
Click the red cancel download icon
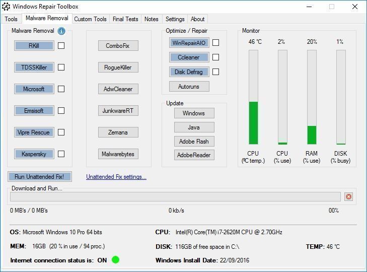point(348,196)
